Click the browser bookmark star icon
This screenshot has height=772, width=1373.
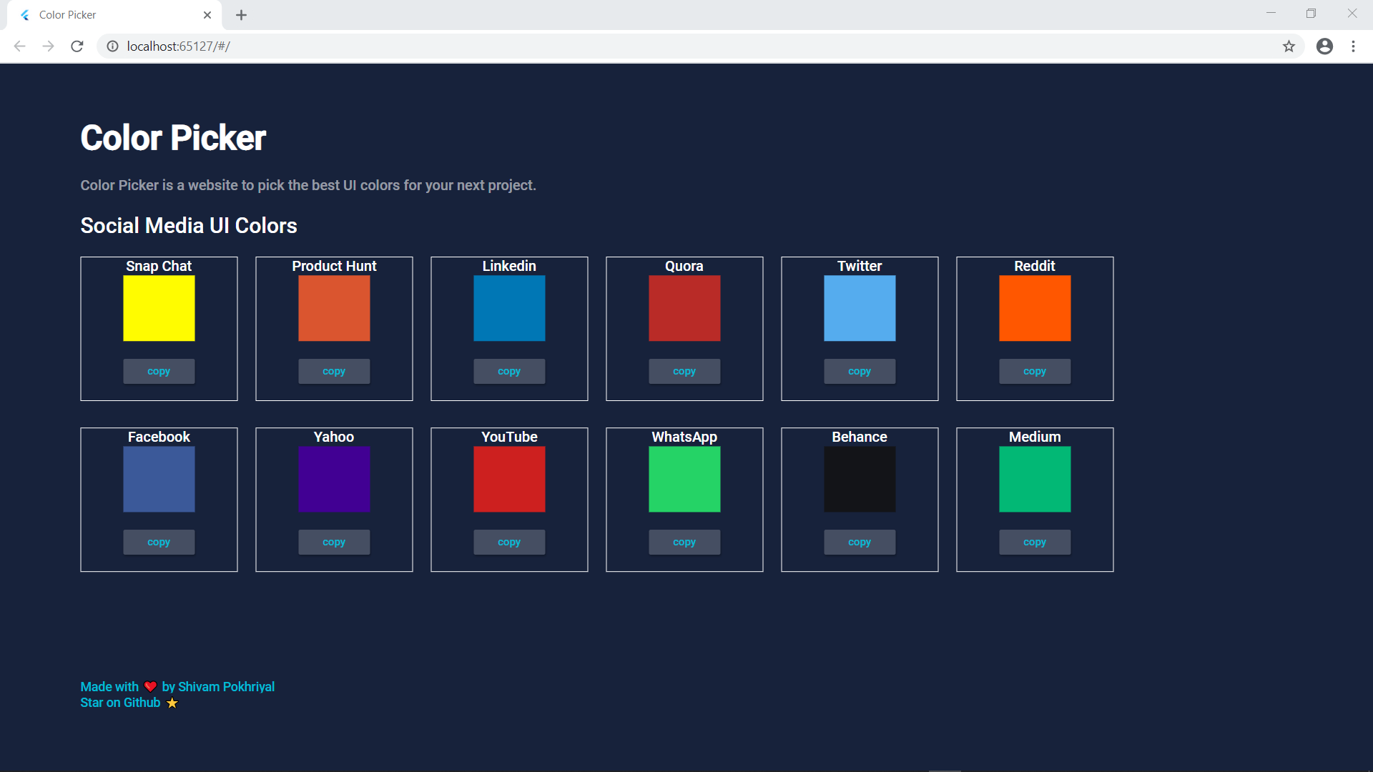pos(1289,46)
